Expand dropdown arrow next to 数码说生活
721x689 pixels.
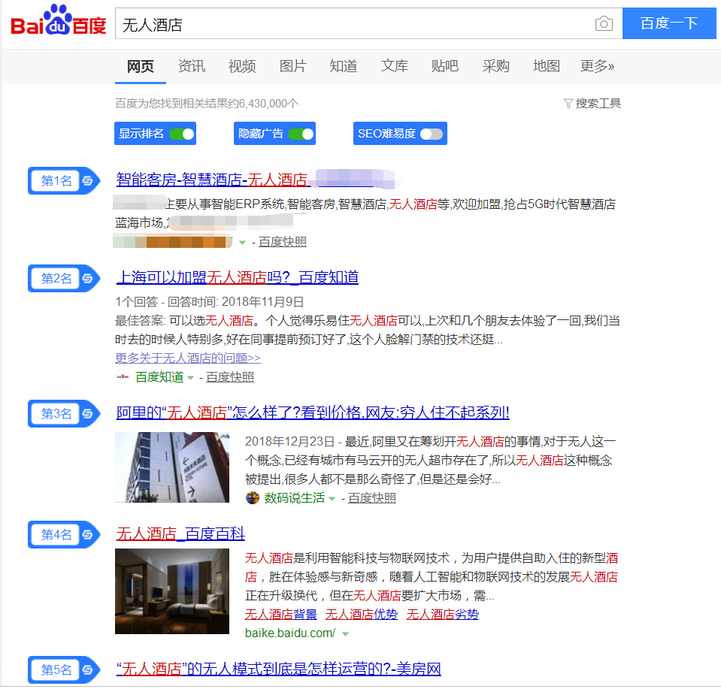tap(332, 499)
